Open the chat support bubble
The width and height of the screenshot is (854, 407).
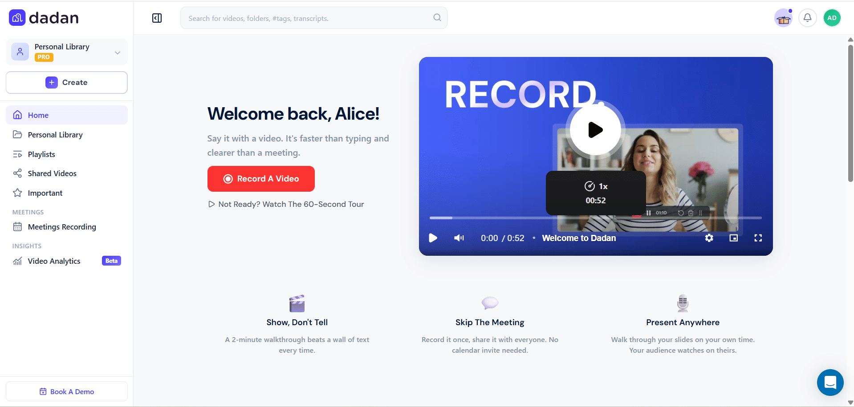coord(830,382)
